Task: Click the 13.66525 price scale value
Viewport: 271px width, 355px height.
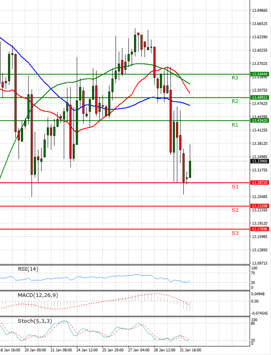Action: [x=260, y=23]
